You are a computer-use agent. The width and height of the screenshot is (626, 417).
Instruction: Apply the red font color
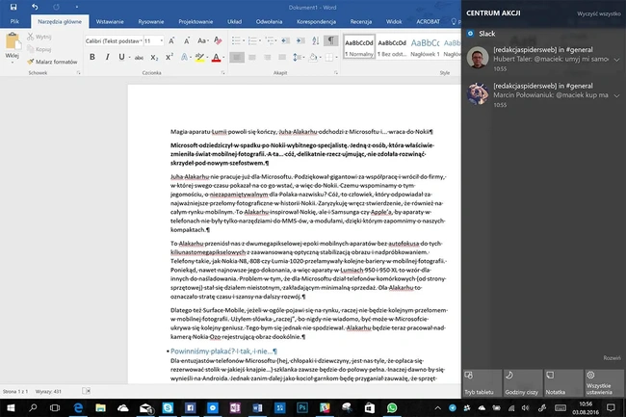pyautogui.click(x=216, y=58)
